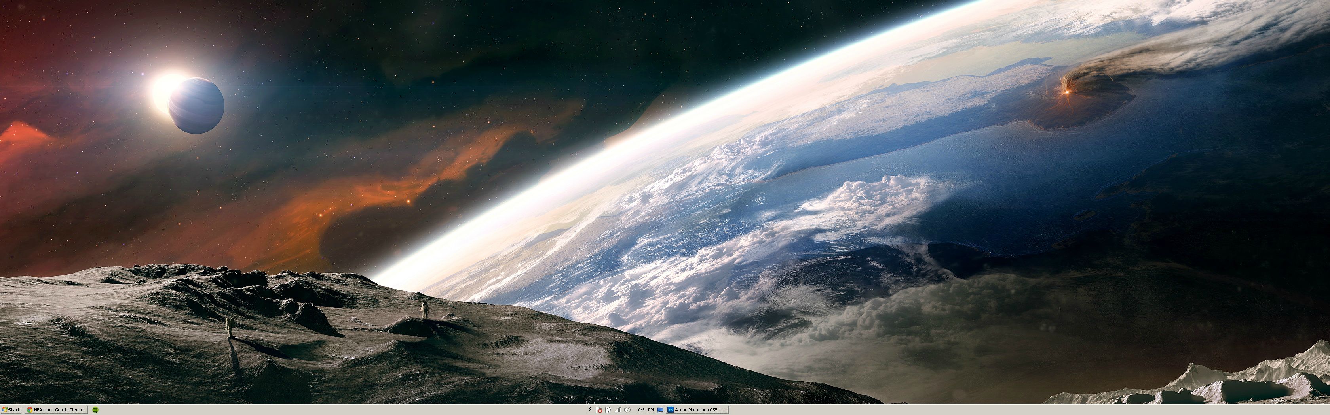Click the speaker volume icon
Image resolution: width=1330 pixels, height=415 pixels.
click(627, 410)
